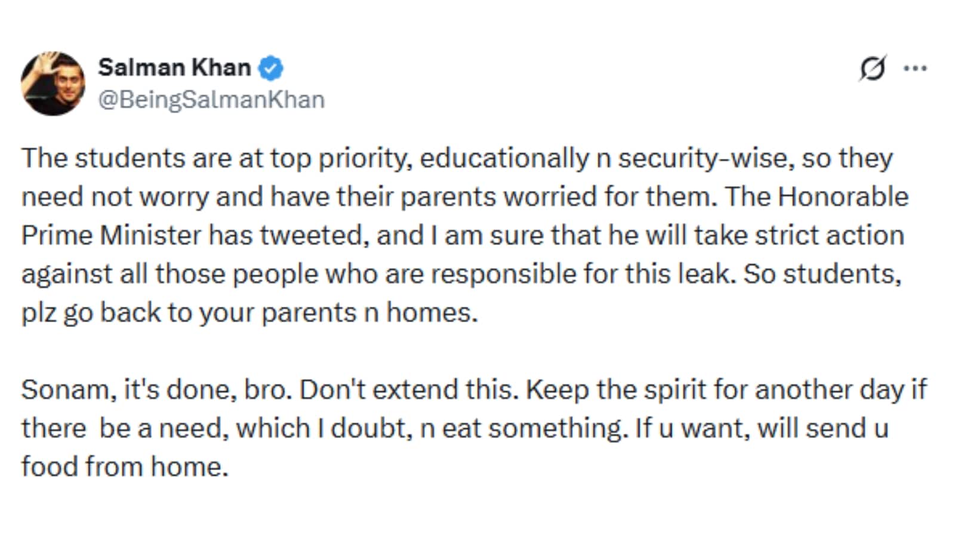This screenshot has width=955, height=537.
Task: Visit the @BeingSalmanKhan handle link
Action: [x=211, y=100]
